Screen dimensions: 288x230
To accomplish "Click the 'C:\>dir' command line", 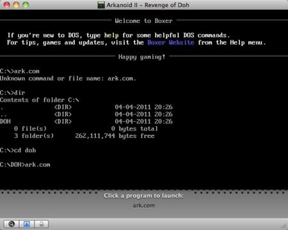I will pyautogui.click(x=13, y=93).
